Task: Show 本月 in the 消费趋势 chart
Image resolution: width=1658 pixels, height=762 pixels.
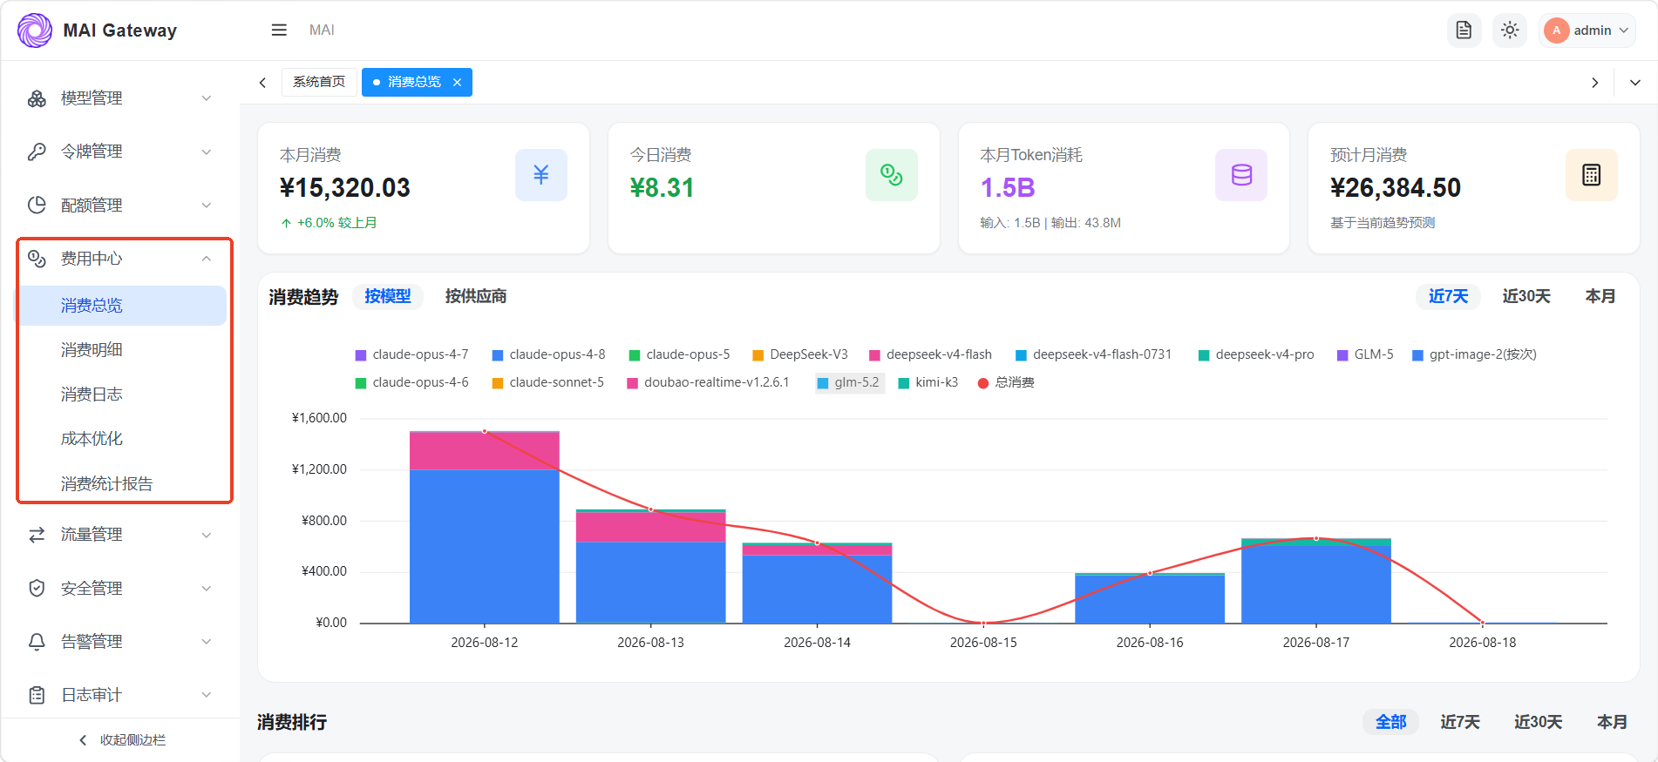Action: tap(1600, 296)
